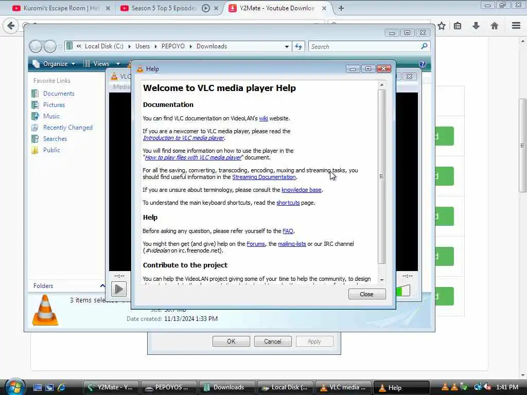Click the Help scrollbar down arrow
The height and width of the screenshot is (395, 527).
point(382,280)
